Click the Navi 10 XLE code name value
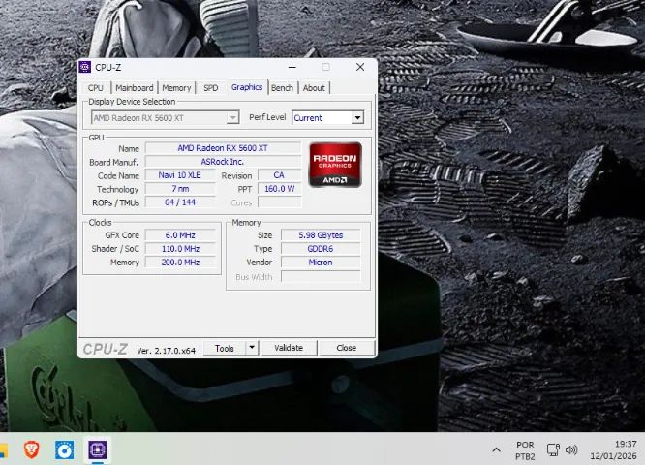 coord(180,175)
